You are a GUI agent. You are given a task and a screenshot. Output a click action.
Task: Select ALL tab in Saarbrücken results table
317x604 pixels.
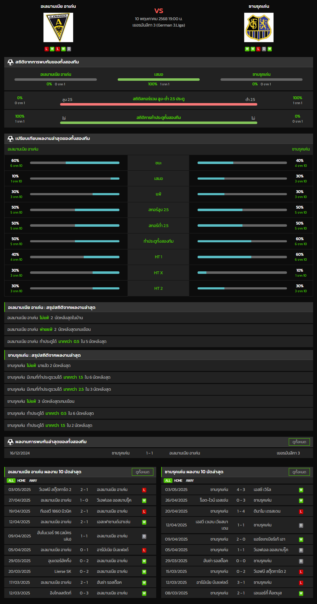(168, 481)
